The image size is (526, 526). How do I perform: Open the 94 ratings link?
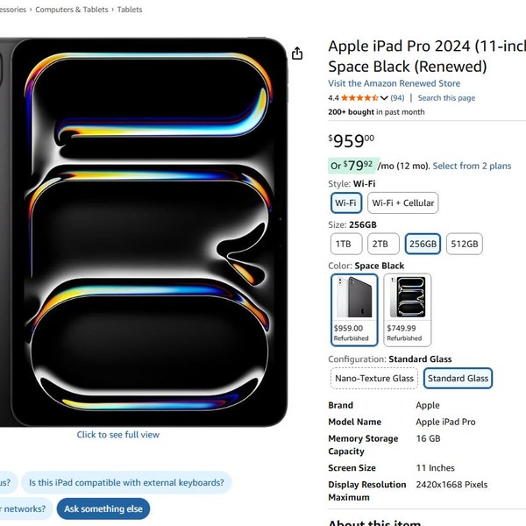tap(397, 98)
